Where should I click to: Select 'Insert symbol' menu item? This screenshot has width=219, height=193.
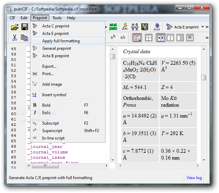[68, 95]
